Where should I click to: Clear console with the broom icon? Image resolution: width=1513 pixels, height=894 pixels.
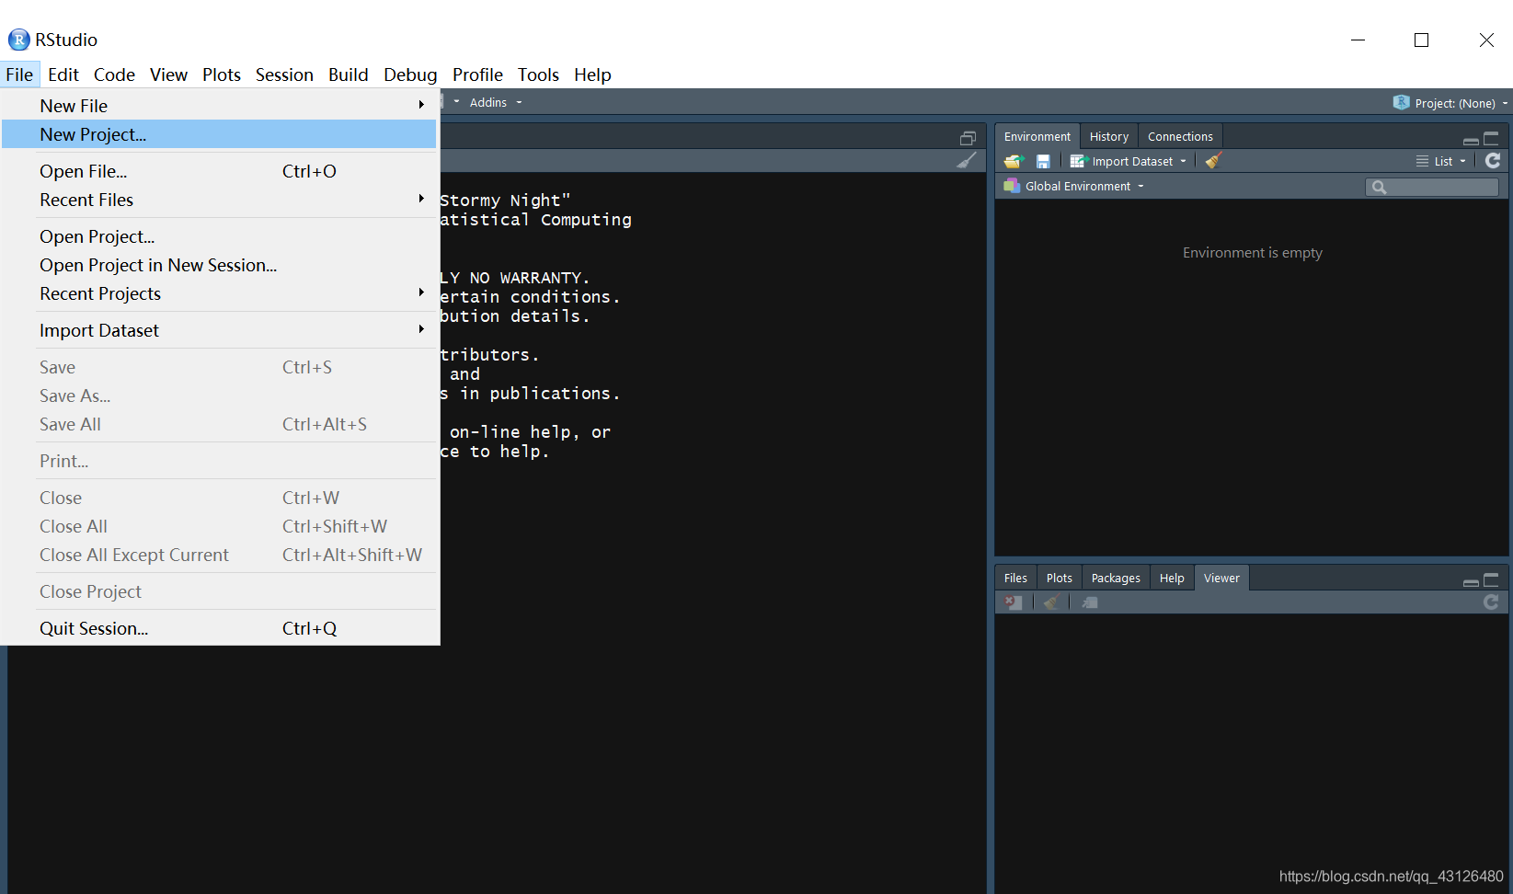click(967, 160)
